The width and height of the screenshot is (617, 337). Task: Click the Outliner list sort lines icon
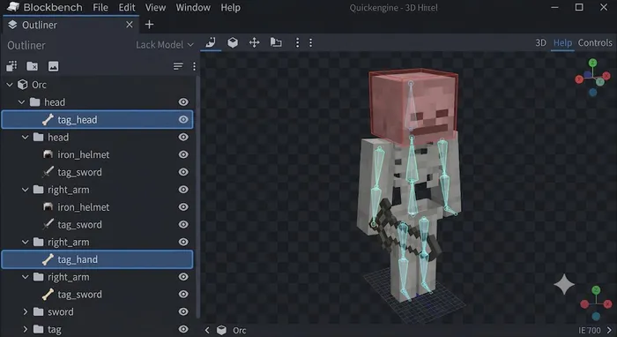coord(178,66)
